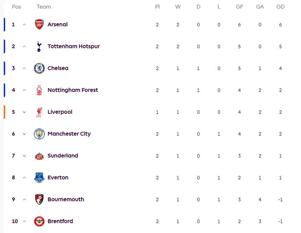Click the Bournemouth club crest
Image resolution: width=301 pixels, height=233 pixels.
39,199
